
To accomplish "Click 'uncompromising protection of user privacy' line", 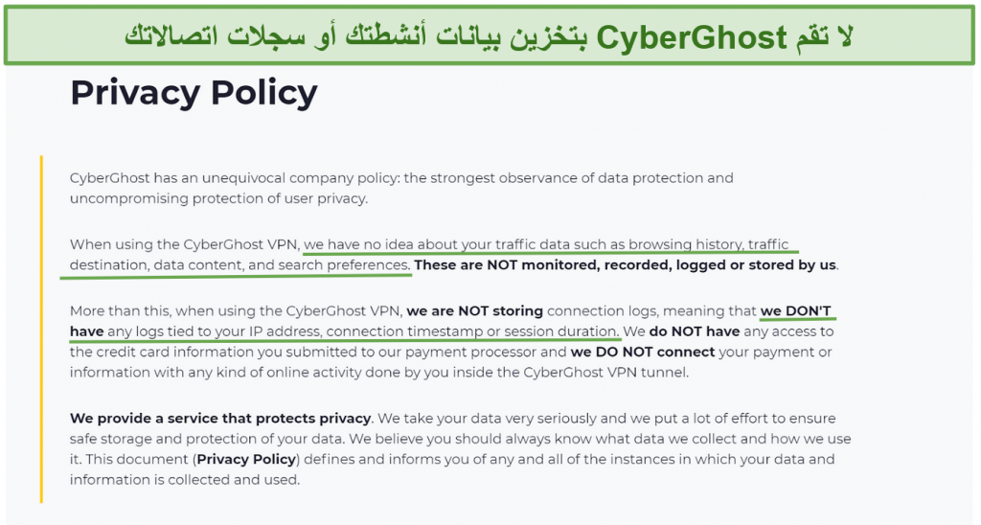I will [x=219, y=198].
